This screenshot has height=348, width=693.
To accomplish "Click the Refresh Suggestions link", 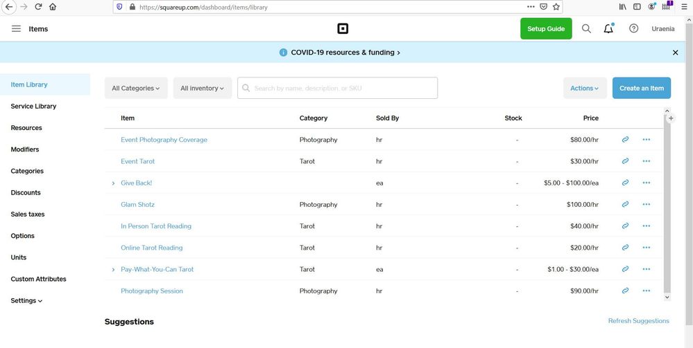I will point(638,321).
